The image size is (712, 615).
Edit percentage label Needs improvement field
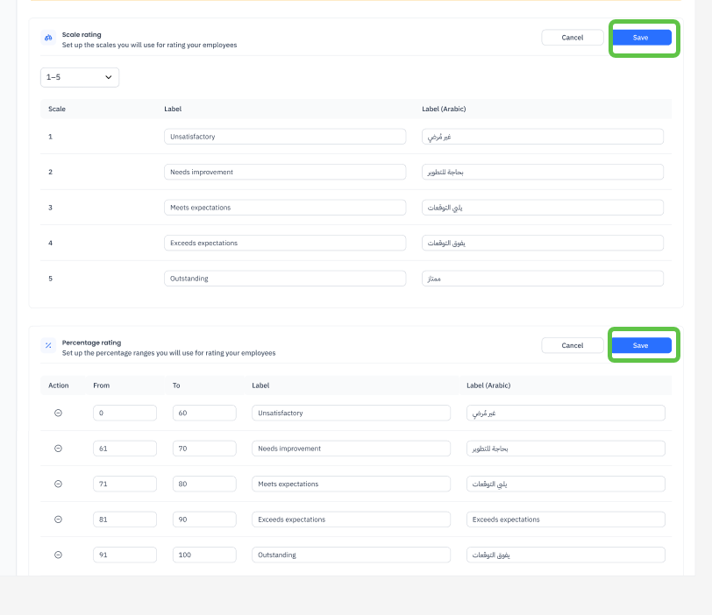(x=351, y=449)
